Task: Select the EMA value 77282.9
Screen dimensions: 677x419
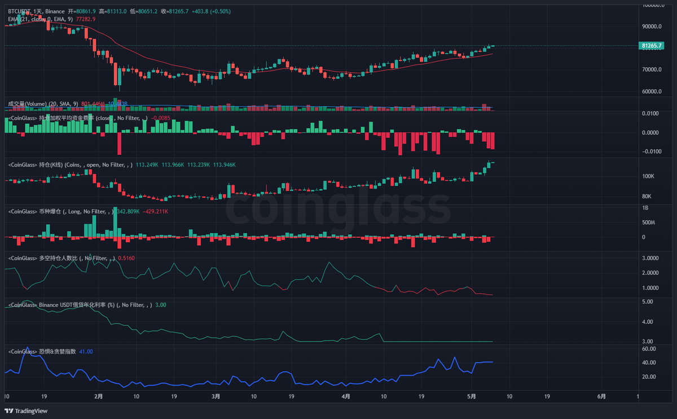Action: (86, 19)
